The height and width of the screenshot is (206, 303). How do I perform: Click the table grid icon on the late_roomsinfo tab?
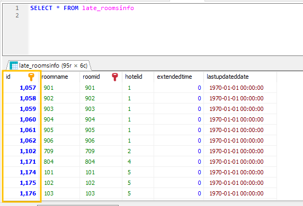tap(14, 65)
